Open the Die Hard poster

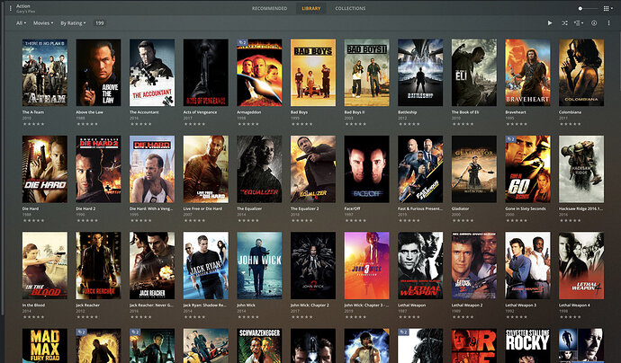click(45, 169)
